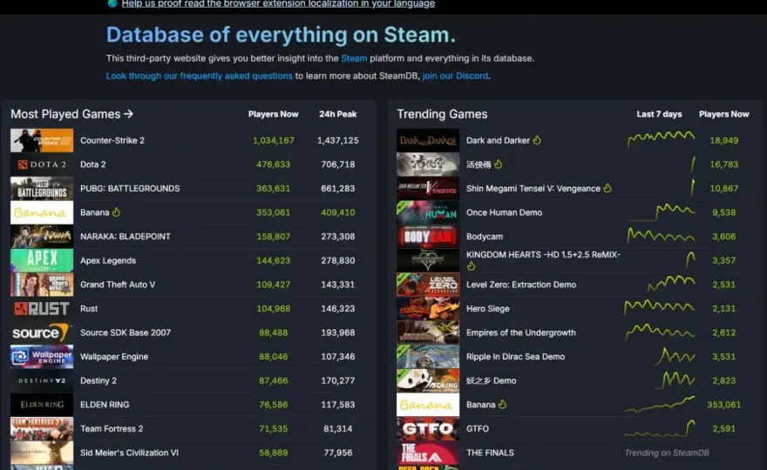Click Players Now header in Most Played Games
Screen dimensions: 767x470
[273, 114]
